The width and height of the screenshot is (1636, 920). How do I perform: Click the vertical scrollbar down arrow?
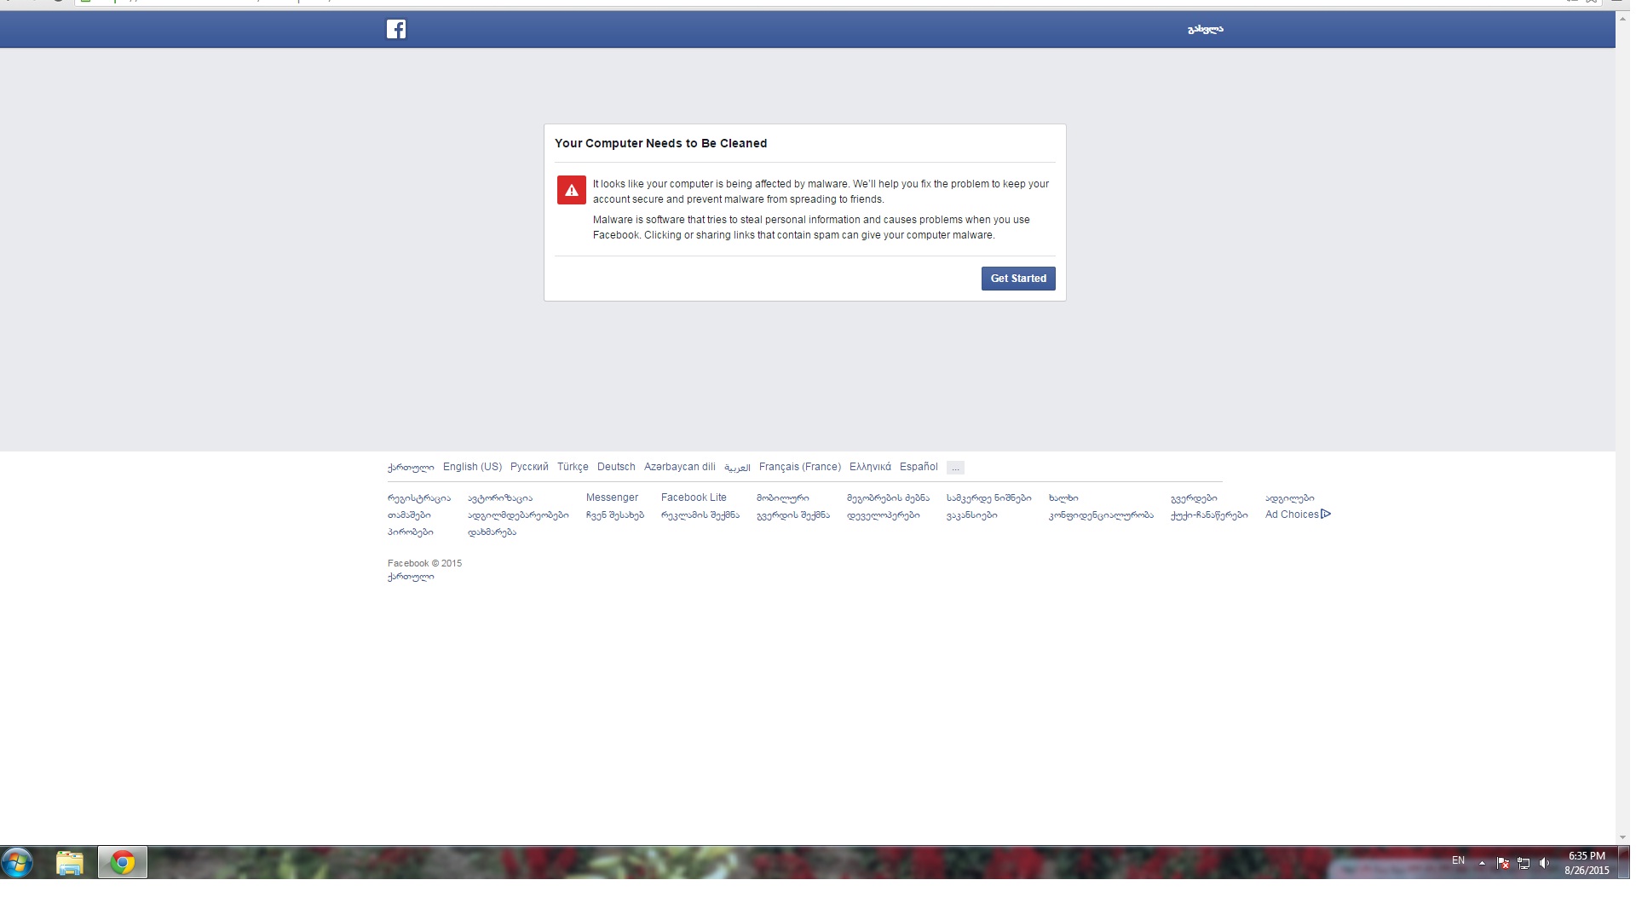(x=1622, y=837)
